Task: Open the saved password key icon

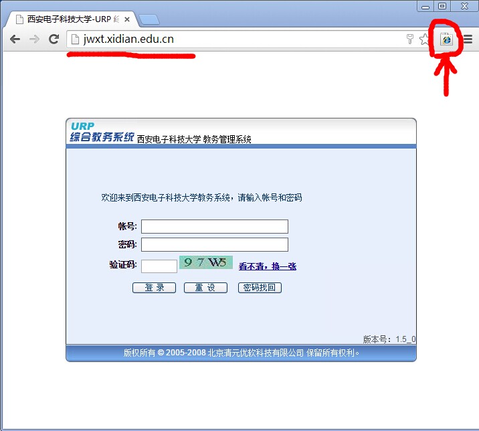Action: point(410,39)
